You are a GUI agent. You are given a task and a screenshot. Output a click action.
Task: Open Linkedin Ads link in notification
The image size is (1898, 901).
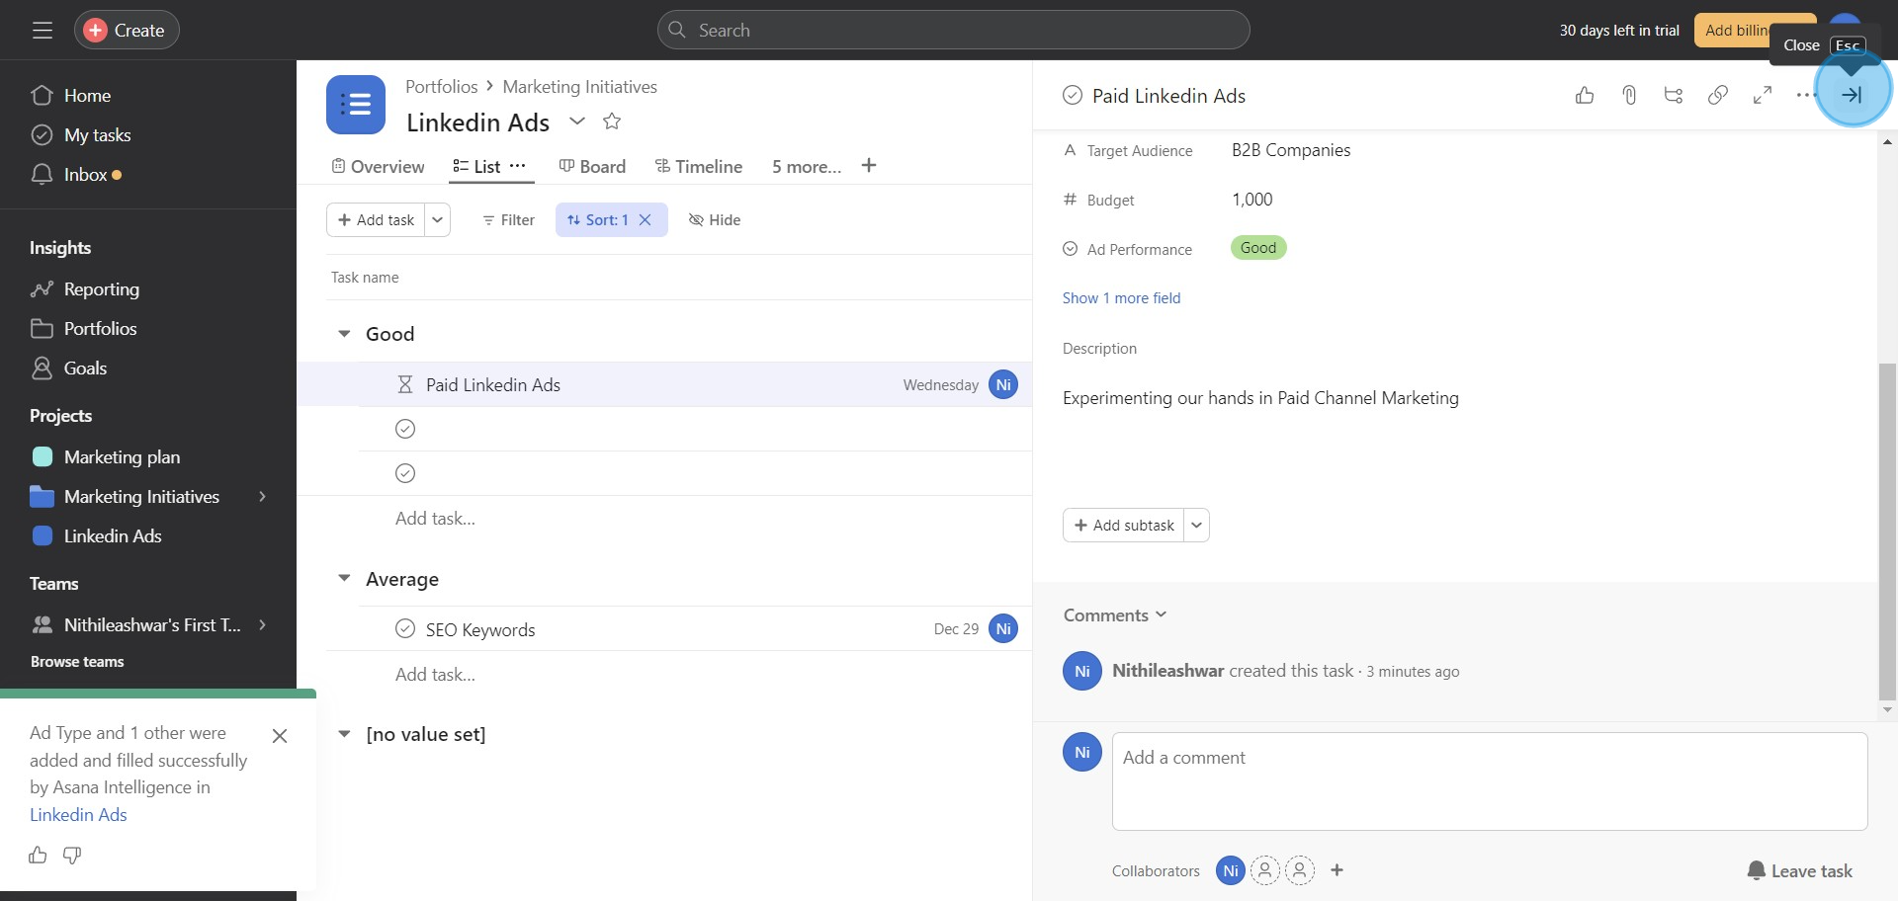(78, 815)
